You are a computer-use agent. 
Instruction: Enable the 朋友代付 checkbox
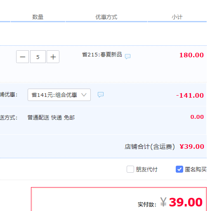[130, 169]
